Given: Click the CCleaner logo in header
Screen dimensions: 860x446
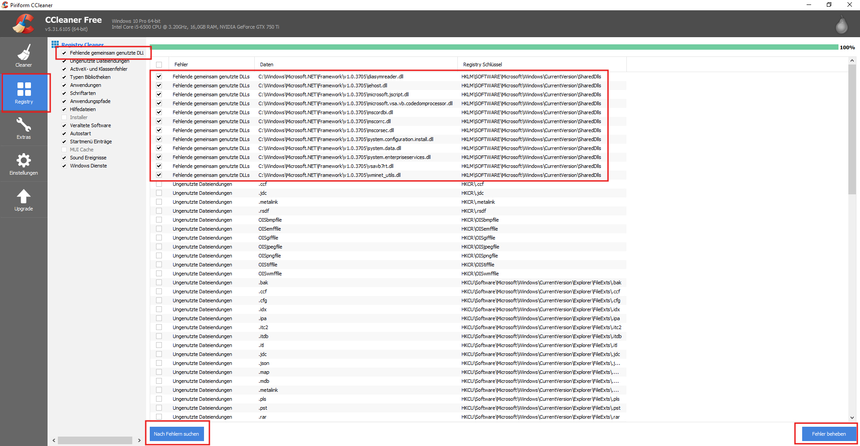Looking at the screenshot, I should [23, 24].
